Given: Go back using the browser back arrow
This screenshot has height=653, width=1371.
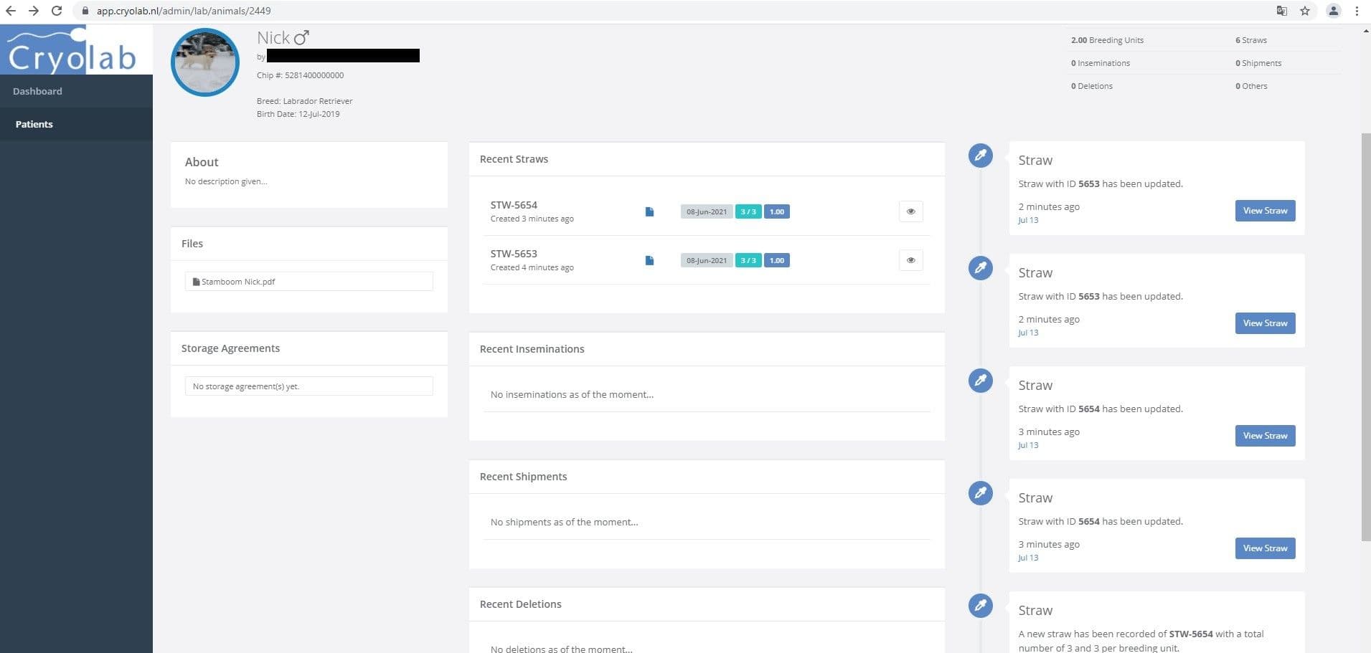Looking at the screenshot, I should (11, 11).
